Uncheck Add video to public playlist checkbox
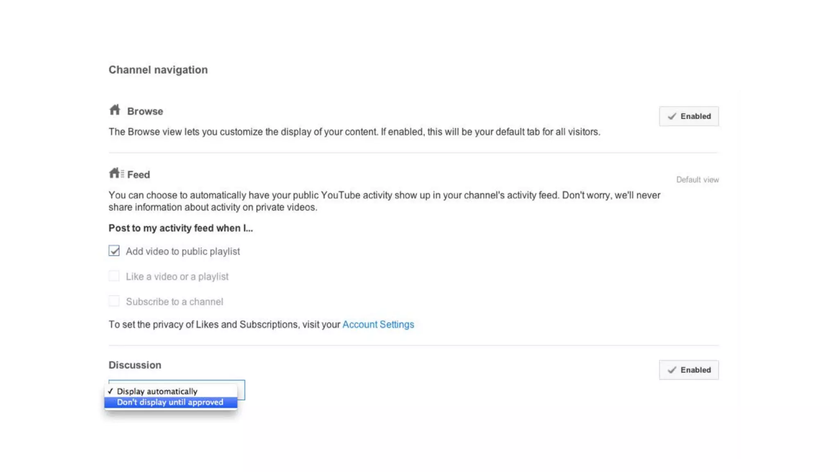 coord(114,251)
